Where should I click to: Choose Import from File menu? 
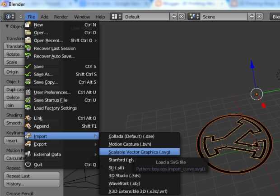(62, 136)
